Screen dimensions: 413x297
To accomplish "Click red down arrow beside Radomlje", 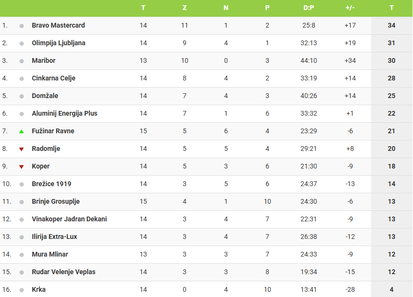I will (x=21, y=149).
